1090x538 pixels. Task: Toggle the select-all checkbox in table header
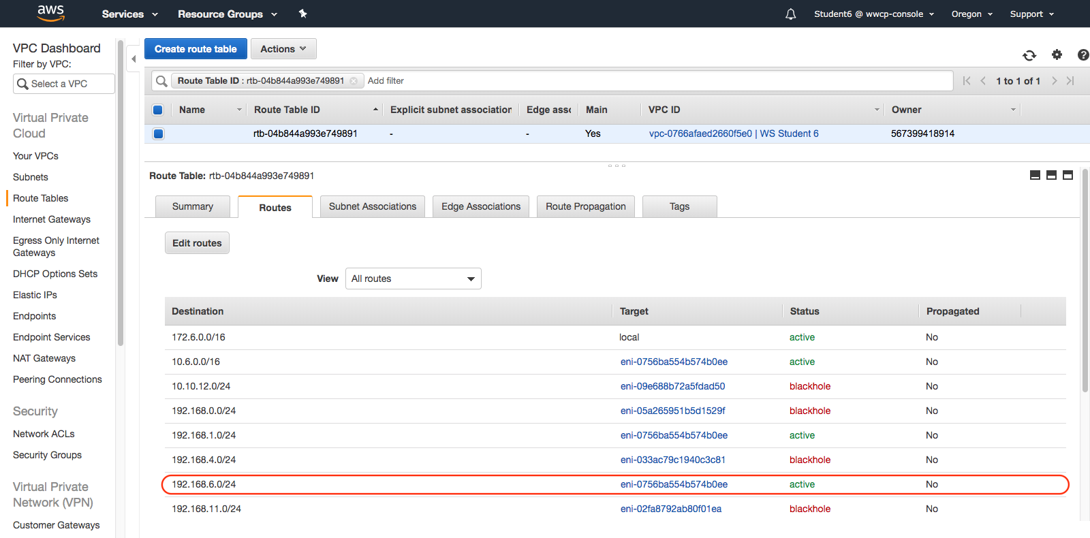[158, 110]
